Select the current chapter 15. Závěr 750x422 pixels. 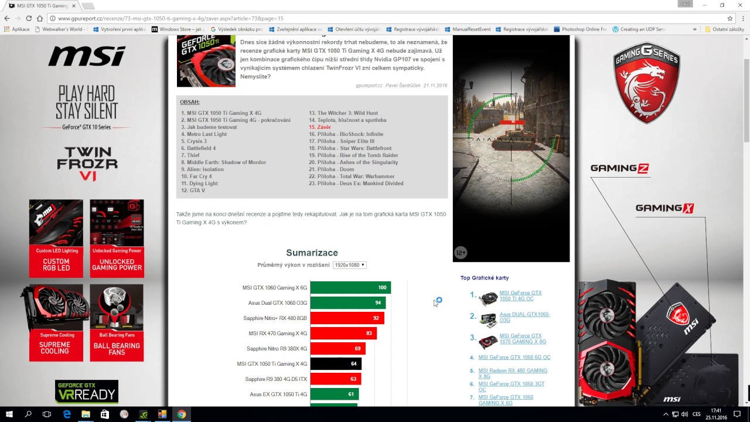[320, 127]
